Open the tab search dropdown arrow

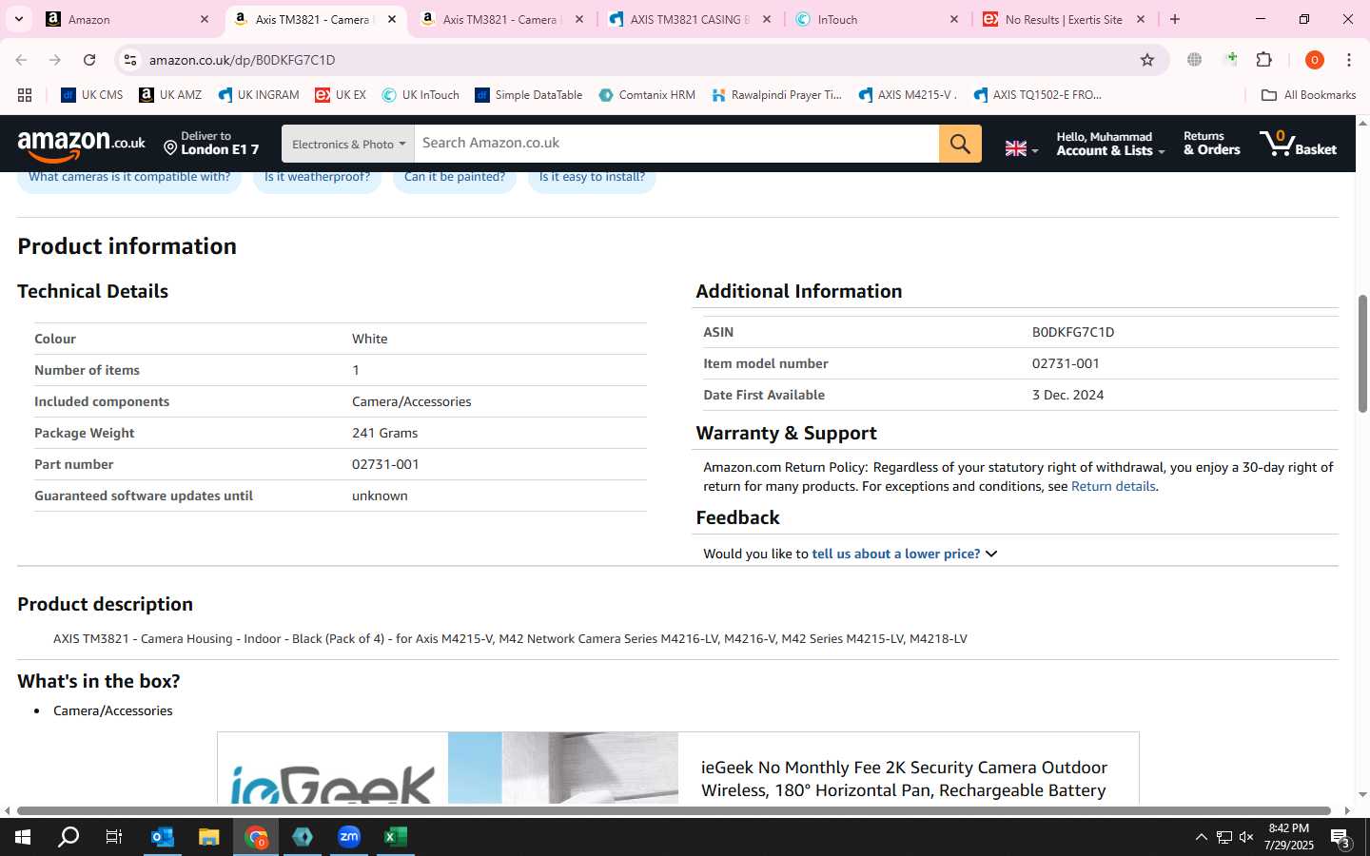coord(18,19)
